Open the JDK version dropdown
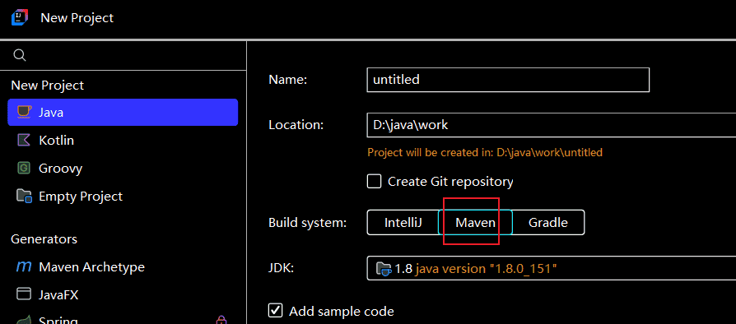The height and width of the screenshot is (324, 736). [551, 269]
